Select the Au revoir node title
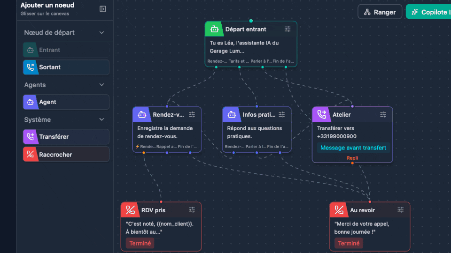 click(x=362, y=210)
